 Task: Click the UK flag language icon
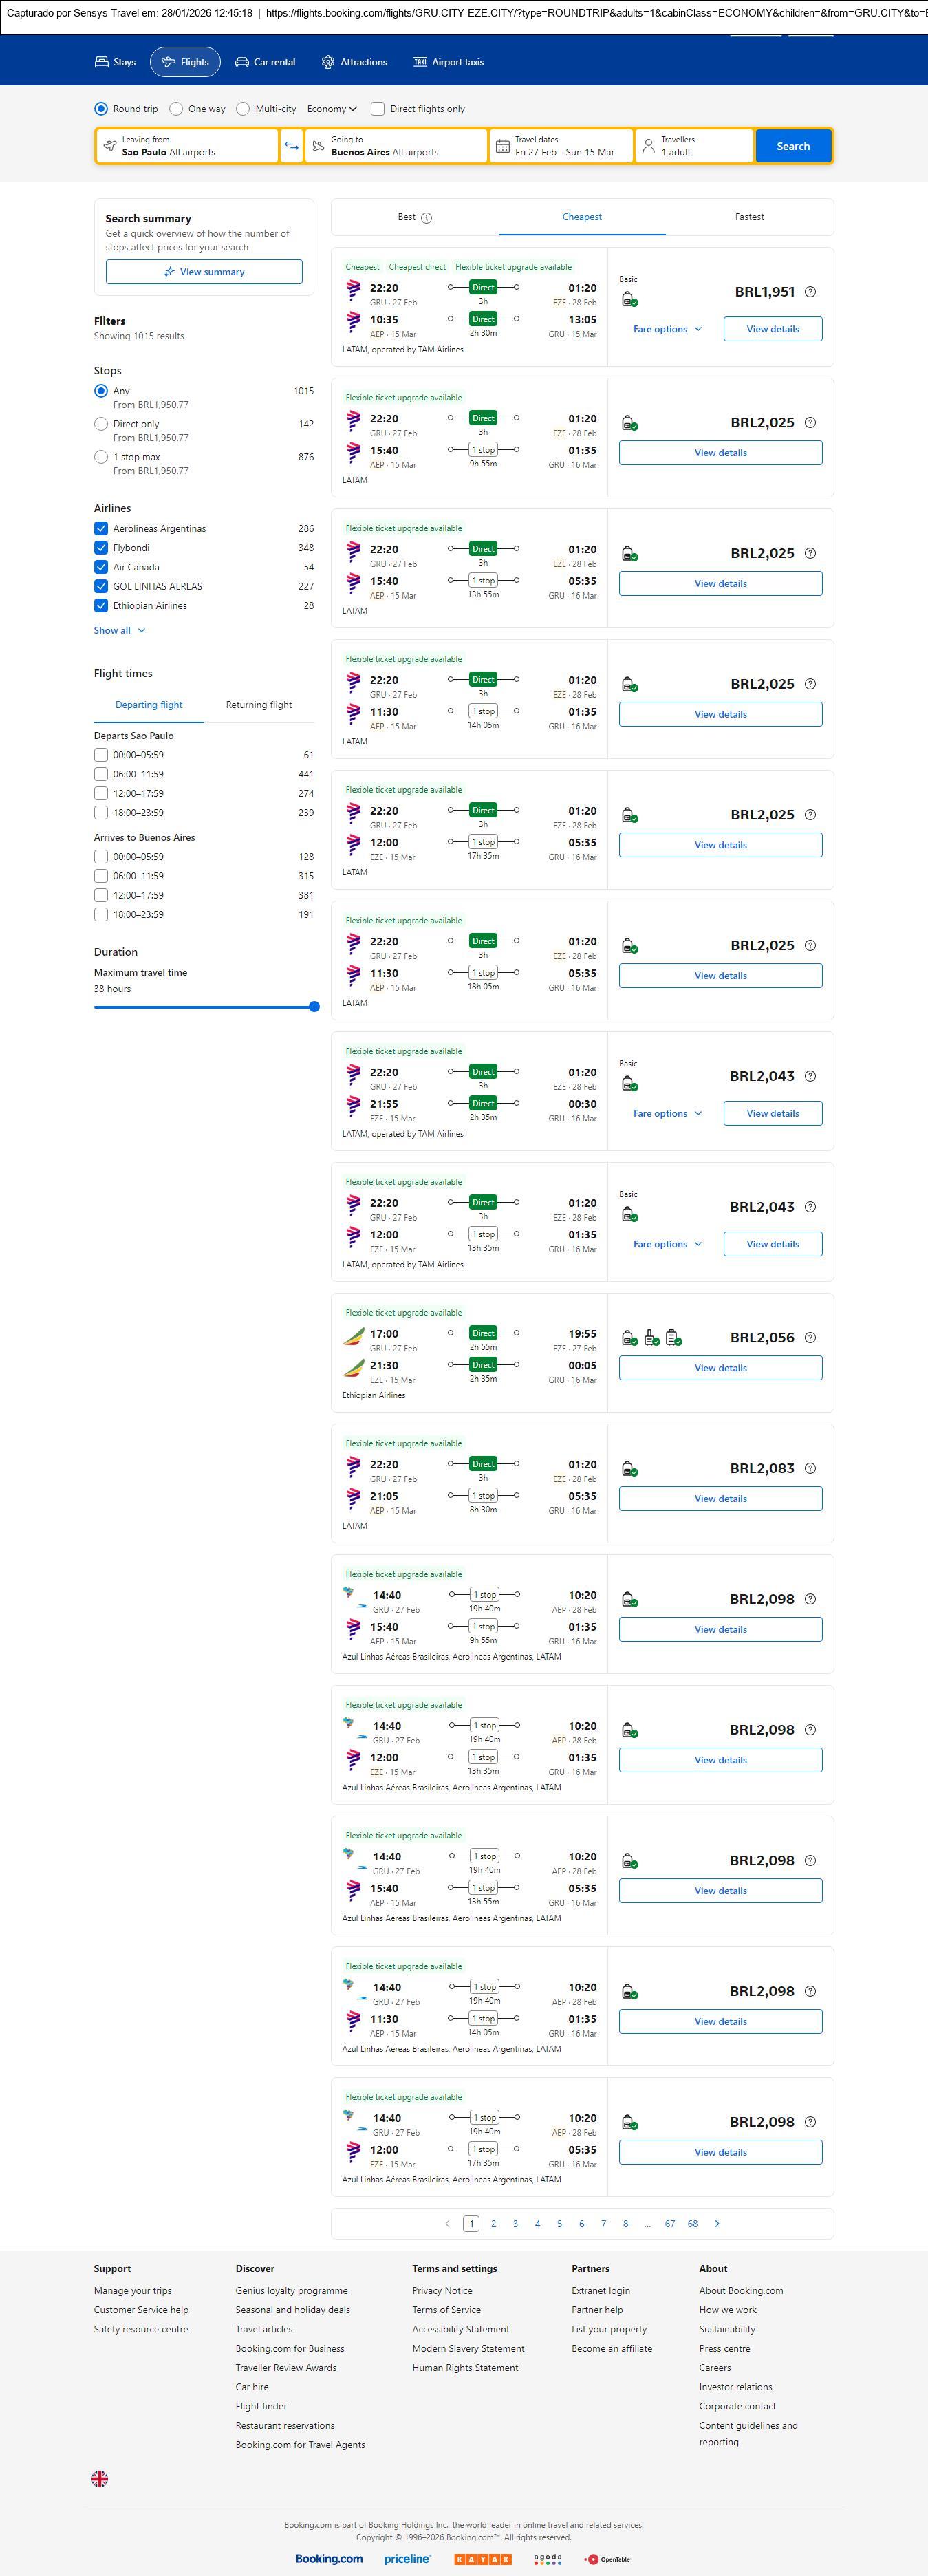(x=100, y=2478)
